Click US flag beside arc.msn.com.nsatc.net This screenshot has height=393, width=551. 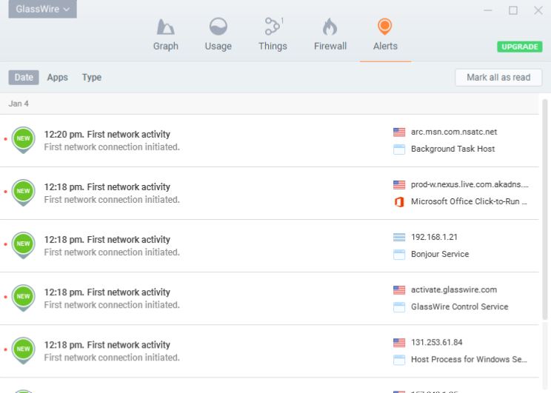pyautogui.click(x=399, y=132)
